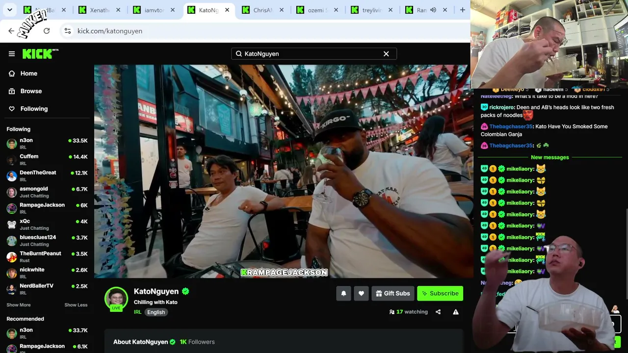Close the KatoNguyen browser tab

[x=227, y=10]
